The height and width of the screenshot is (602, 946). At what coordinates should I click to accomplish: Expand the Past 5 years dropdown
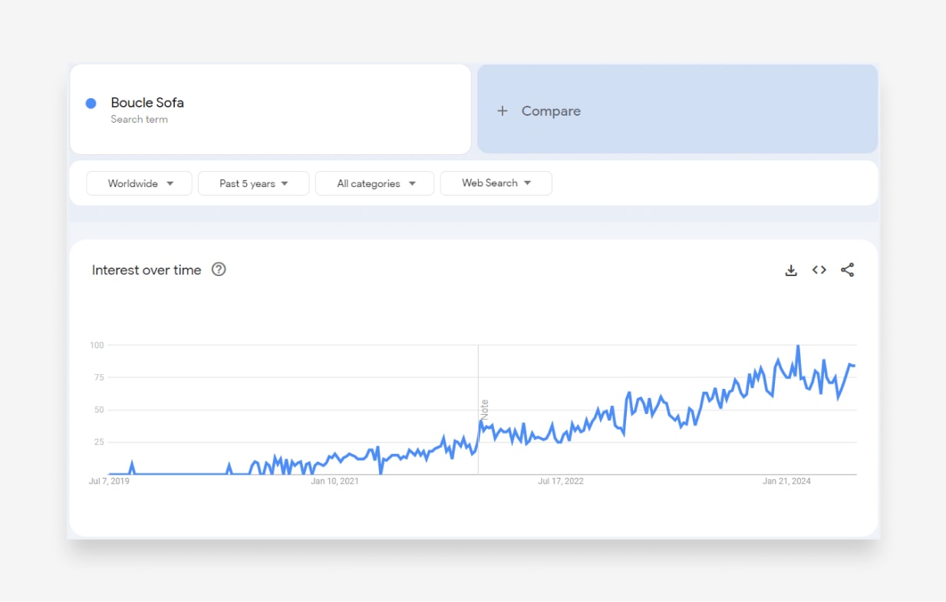pos(253,183)
